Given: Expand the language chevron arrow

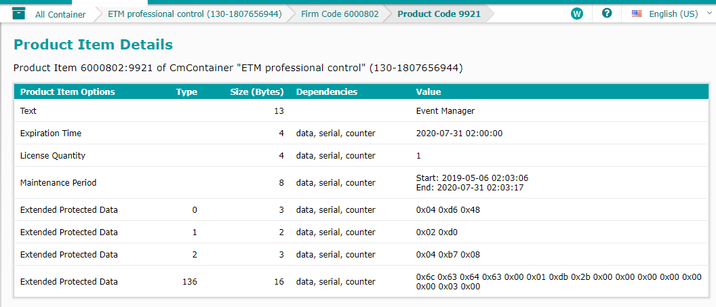Looking at the screenshot, I should pyautogui.click(x=709, y=14).
